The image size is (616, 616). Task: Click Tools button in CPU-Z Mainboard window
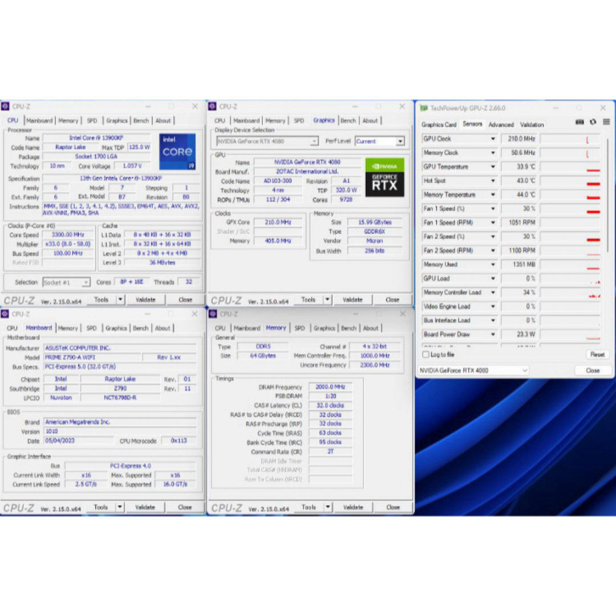100,507
